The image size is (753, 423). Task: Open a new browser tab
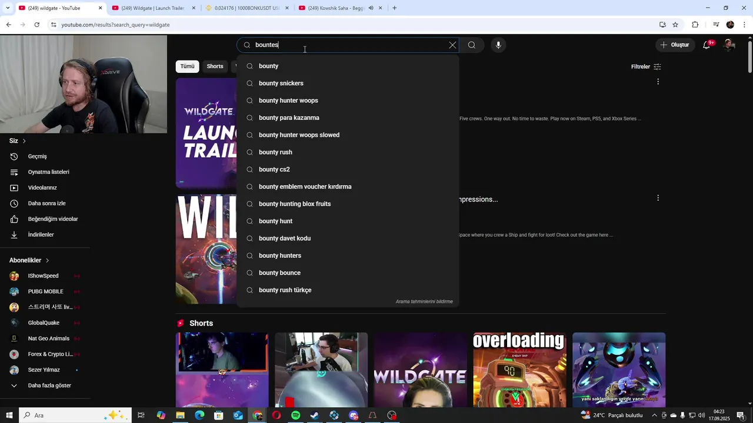coord(394,8)
